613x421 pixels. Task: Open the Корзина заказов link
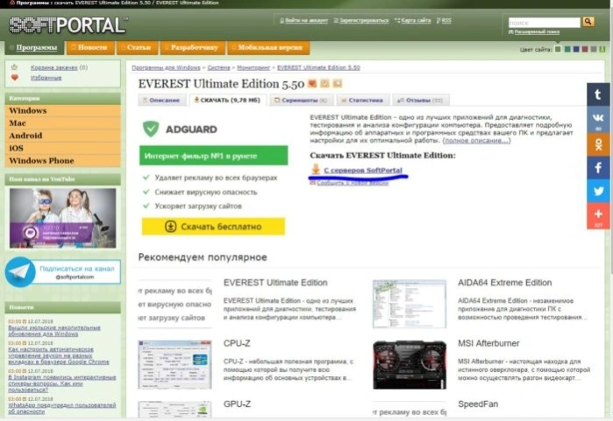click(x=54, y=67)
